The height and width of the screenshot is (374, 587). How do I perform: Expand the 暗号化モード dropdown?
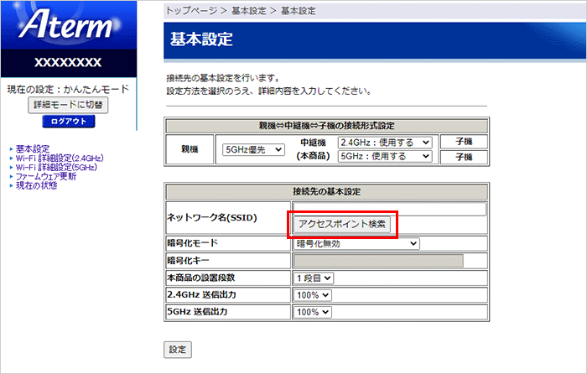356,244
